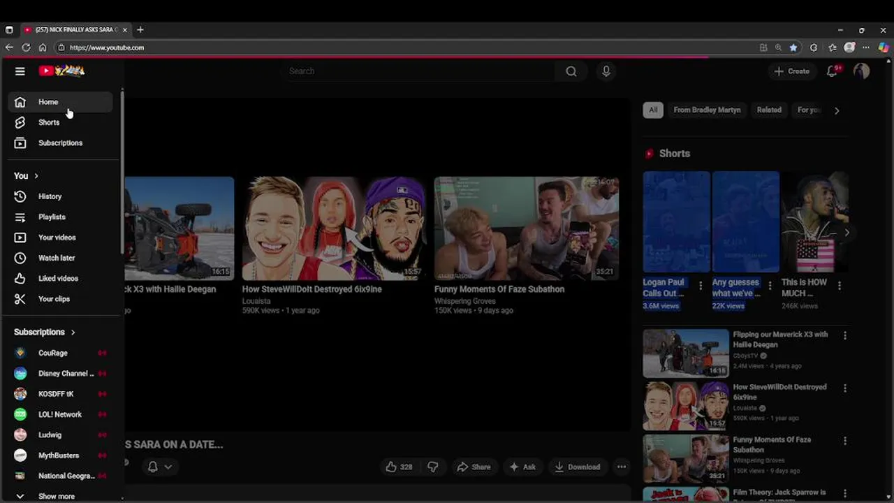Click the YouTube logo

coord(61,71)
